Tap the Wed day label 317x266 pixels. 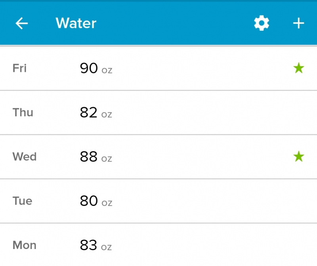coord(24,157)
